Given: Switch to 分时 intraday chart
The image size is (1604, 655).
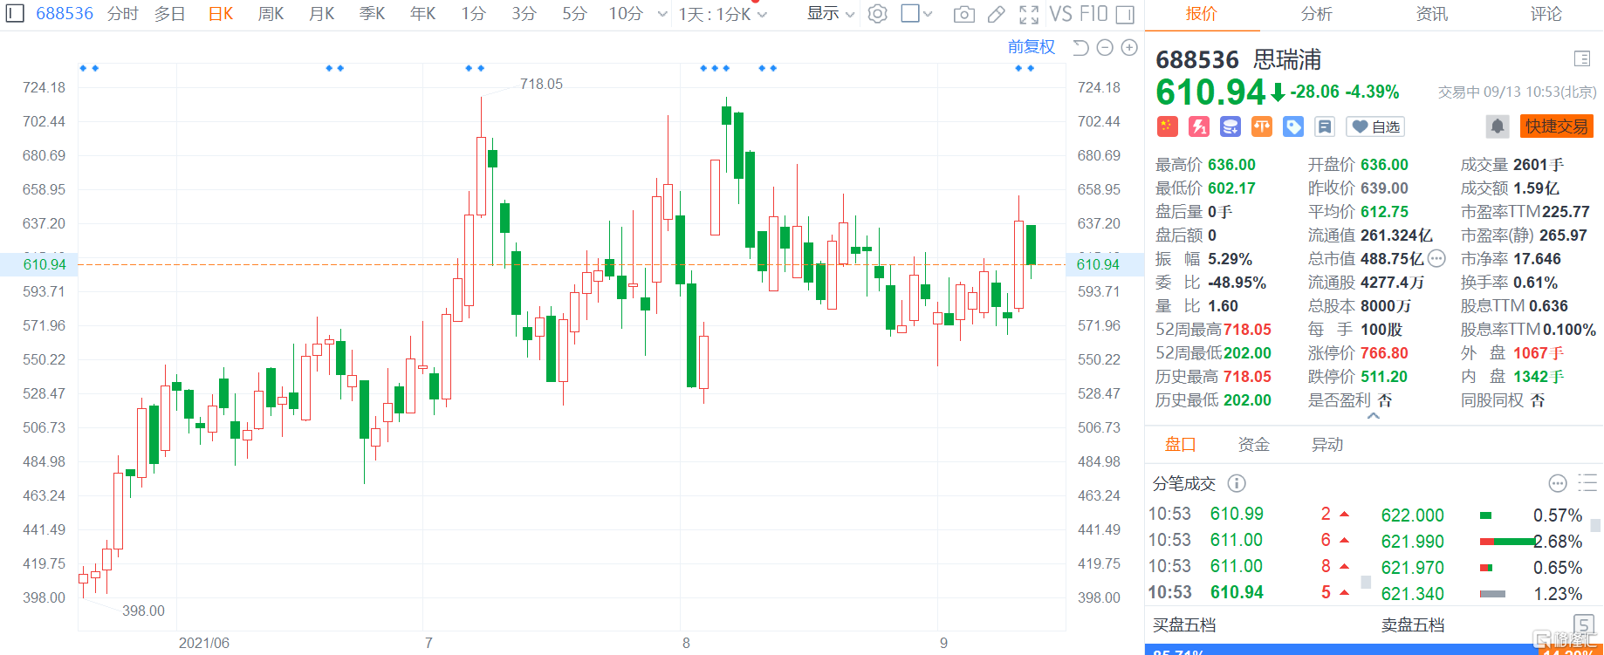Looking at the screenshot, I should (x=123, y=14).
